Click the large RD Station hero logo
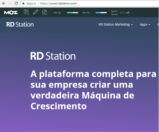The width and height of the screenshot is (159, 132). click(53, 56)
